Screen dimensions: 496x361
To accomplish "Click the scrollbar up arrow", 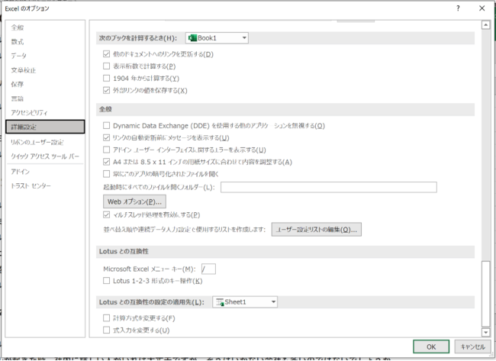I will [485, 25].
